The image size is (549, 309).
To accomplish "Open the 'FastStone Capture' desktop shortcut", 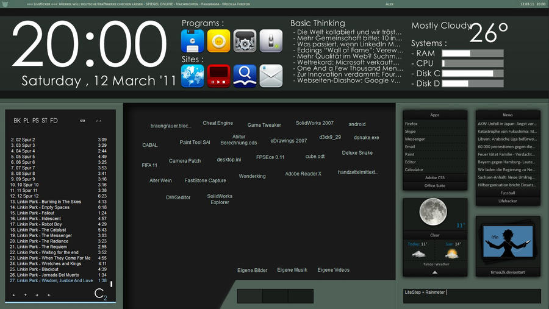I will (x=205, y=180).
